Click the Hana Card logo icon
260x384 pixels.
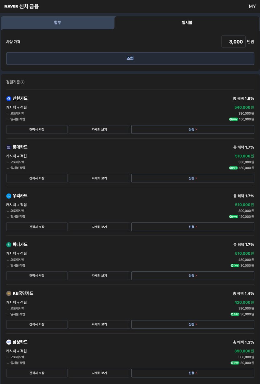pos(9,245)
